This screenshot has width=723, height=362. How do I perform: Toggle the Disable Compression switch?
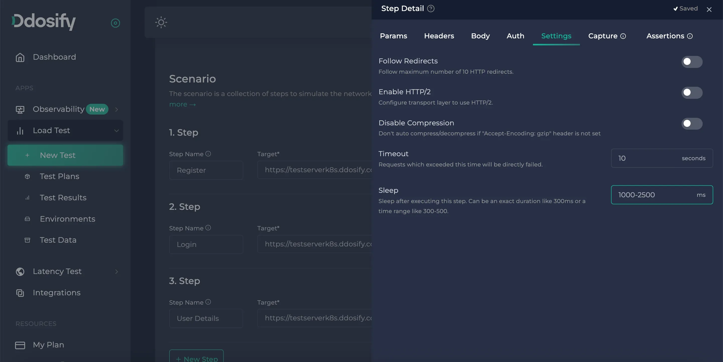692,124
